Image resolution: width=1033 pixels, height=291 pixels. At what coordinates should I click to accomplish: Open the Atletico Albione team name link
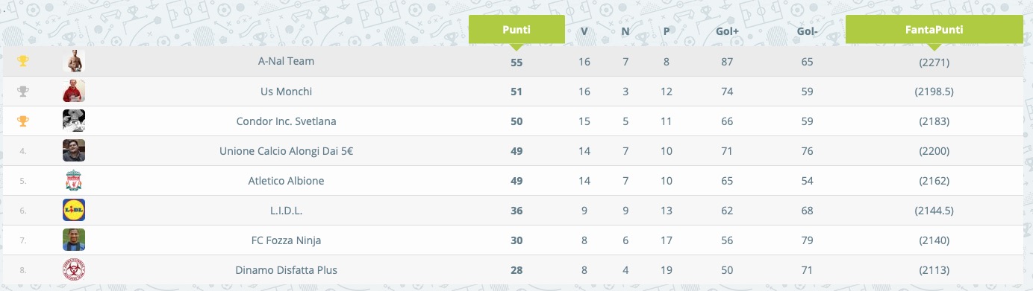pyautogui.click(x=286, y=180)
